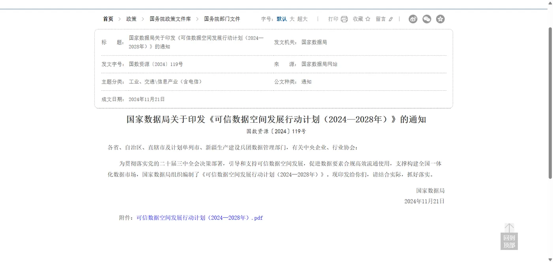Go to 首页 in the breadcrumb
This screenshot has height=262, width=553.
click(108, 19)
